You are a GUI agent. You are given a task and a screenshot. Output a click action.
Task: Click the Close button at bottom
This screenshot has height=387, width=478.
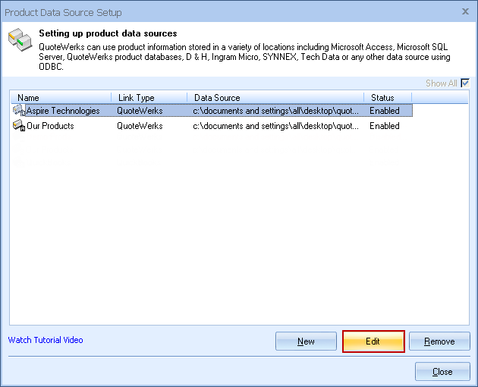(442, 372)
